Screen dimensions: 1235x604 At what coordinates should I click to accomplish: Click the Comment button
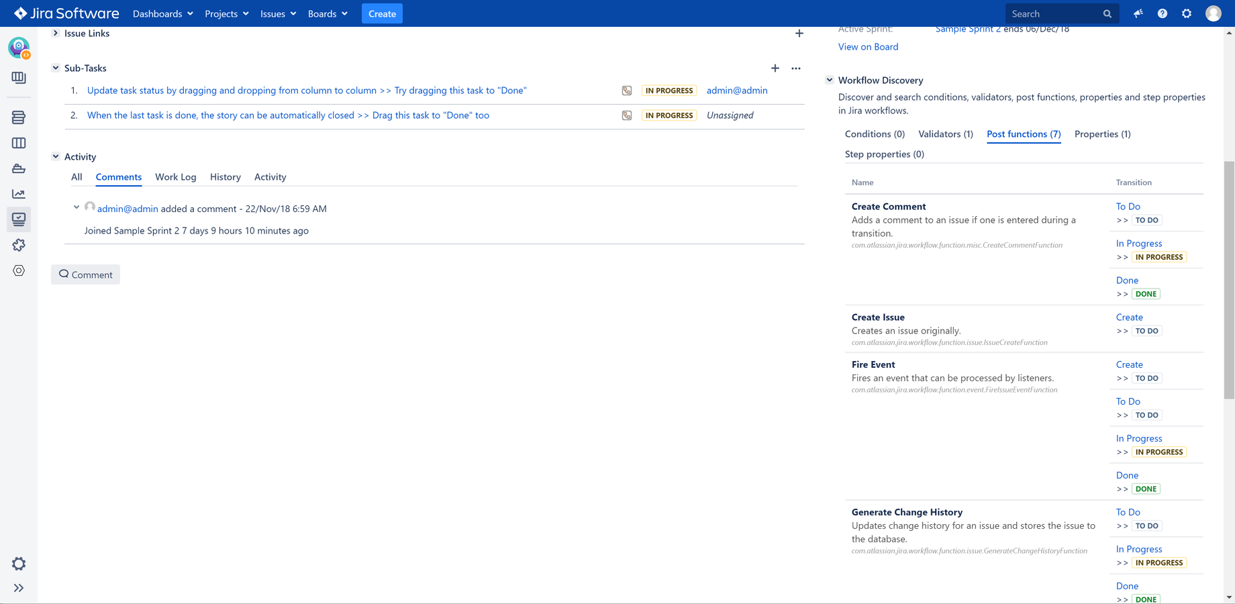[x=85, y=274]
